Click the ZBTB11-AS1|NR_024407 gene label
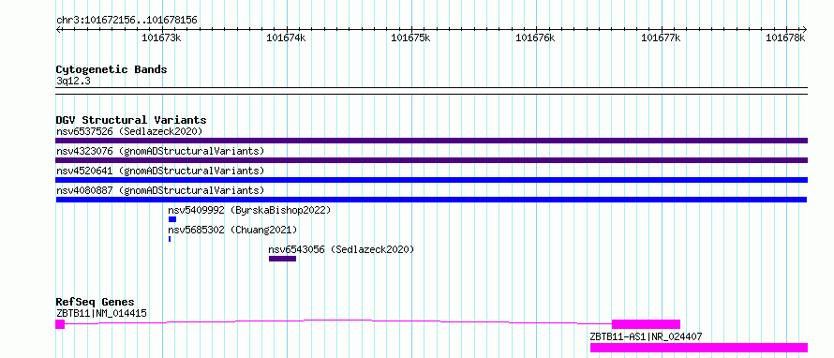The height and width of the screenshot is (358, 834). tap(646, 336)
